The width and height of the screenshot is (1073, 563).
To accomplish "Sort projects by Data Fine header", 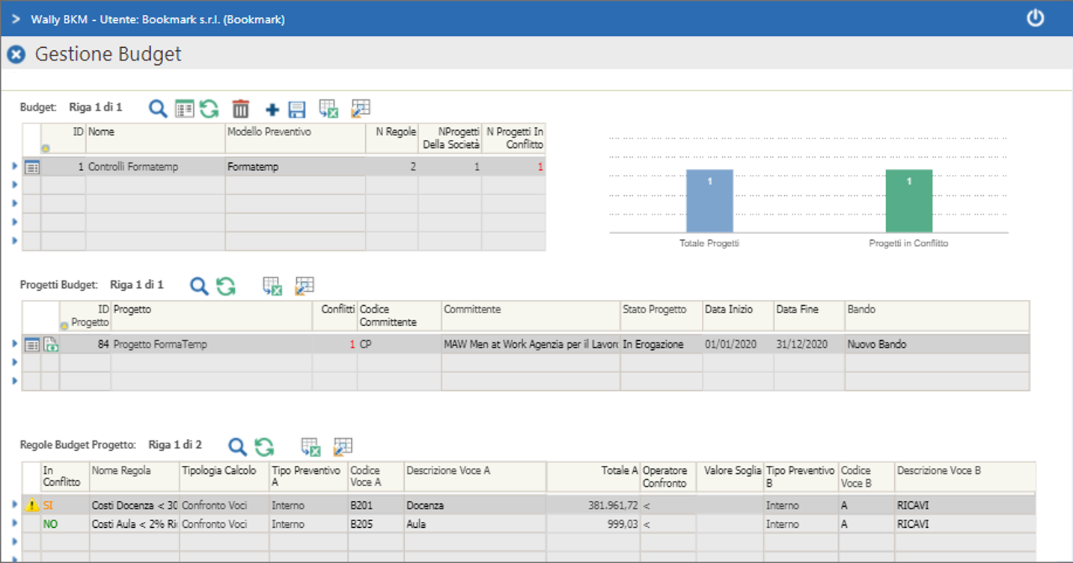I will 810,316.
